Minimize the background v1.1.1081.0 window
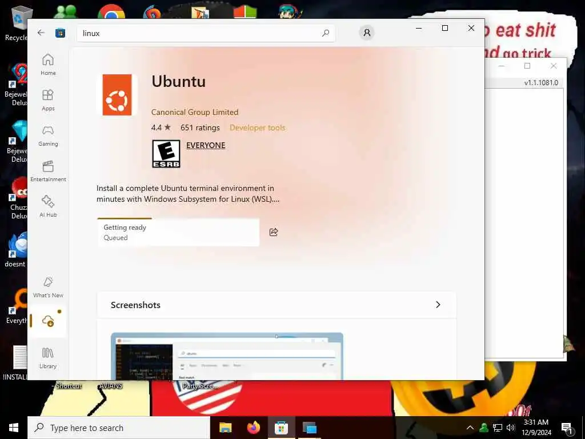 (501, 66)
